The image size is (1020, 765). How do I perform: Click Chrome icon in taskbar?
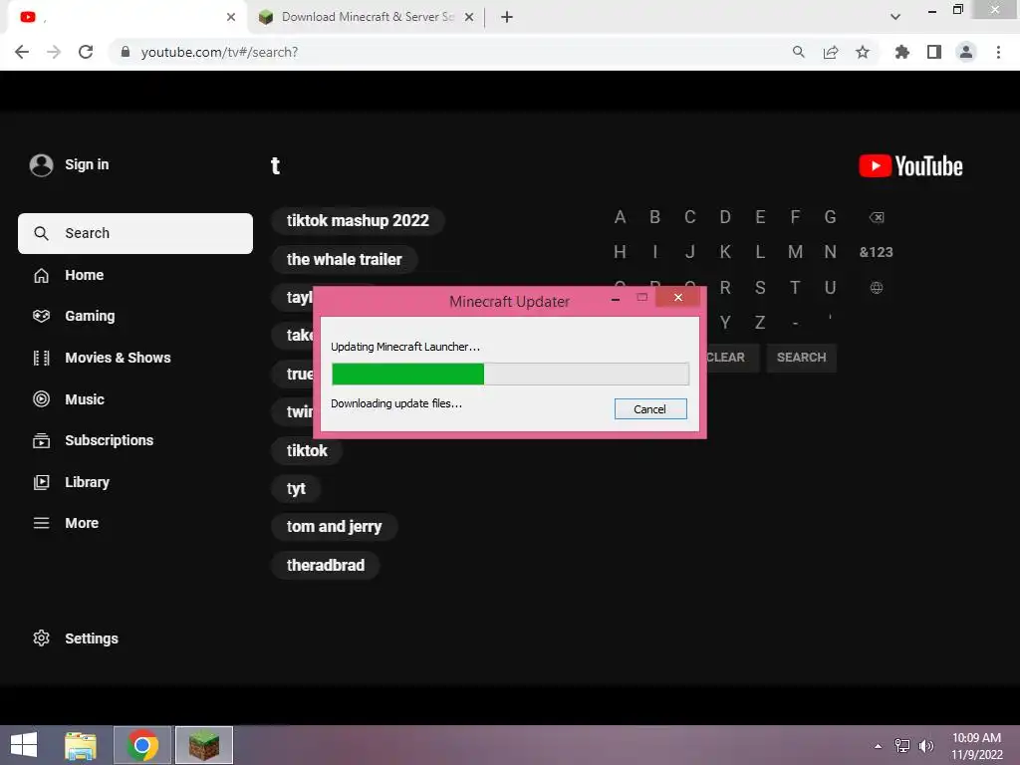[142, 745]
